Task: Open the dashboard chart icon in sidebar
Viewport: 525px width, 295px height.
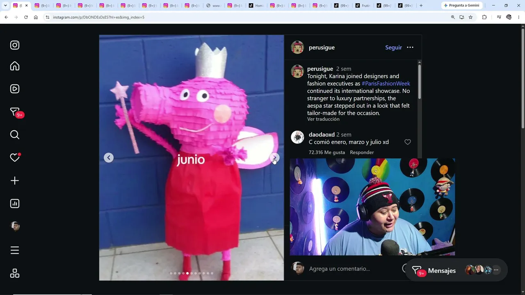Action: pos(15,204)
